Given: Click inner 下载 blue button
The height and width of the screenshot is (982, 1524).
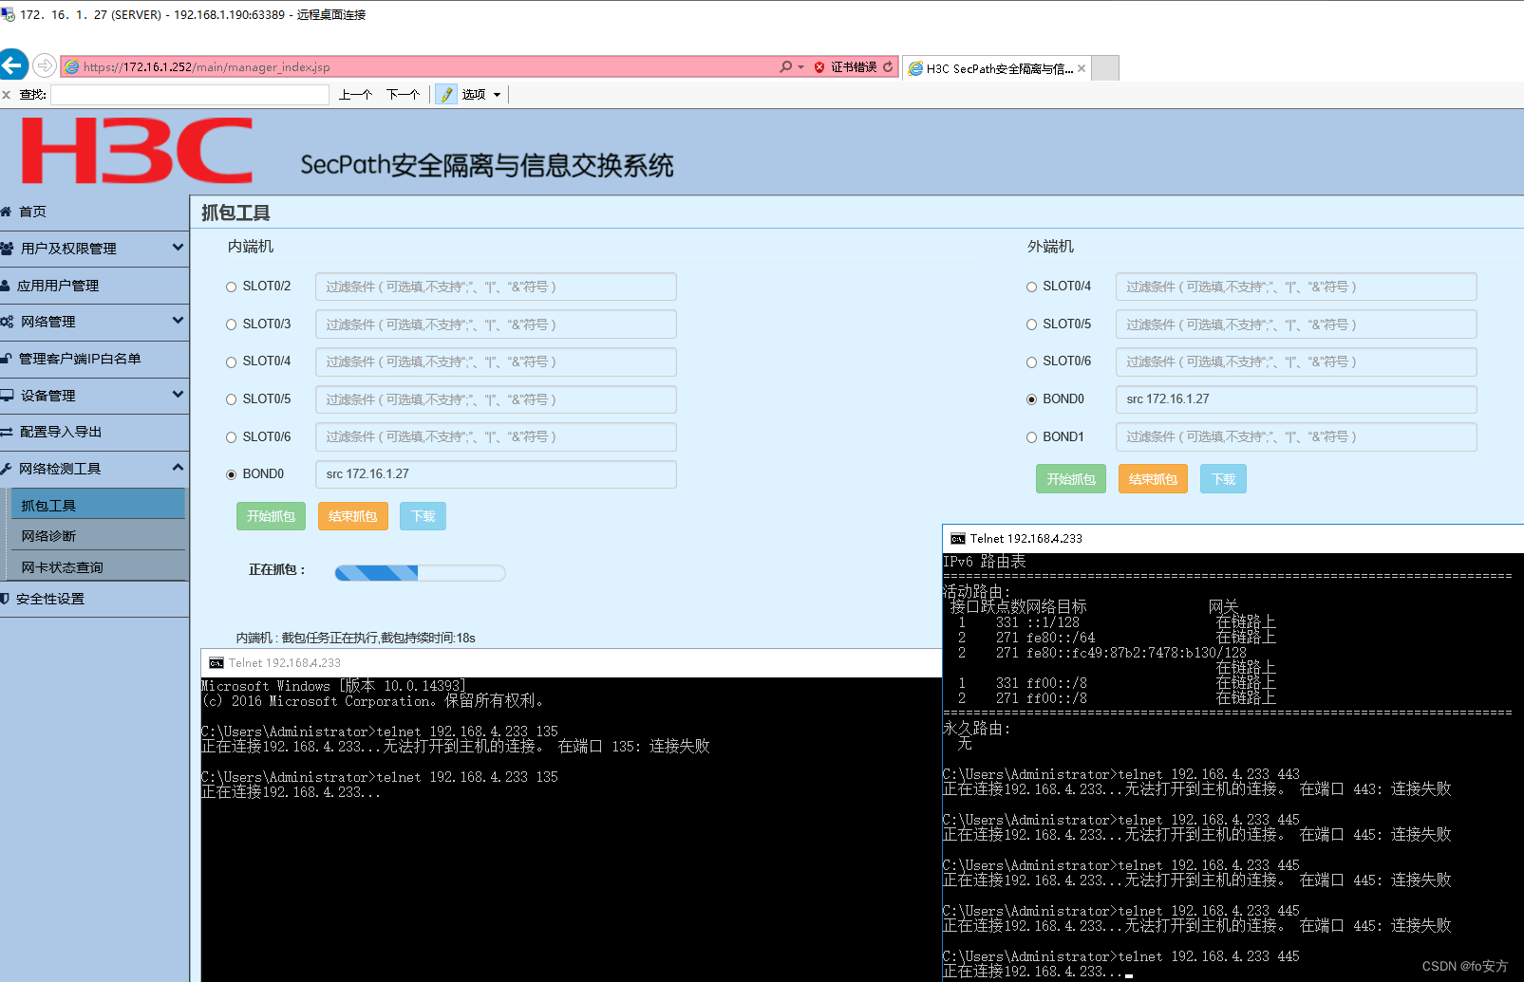Looking at the screenshot, I should click(x=423, y=516).
